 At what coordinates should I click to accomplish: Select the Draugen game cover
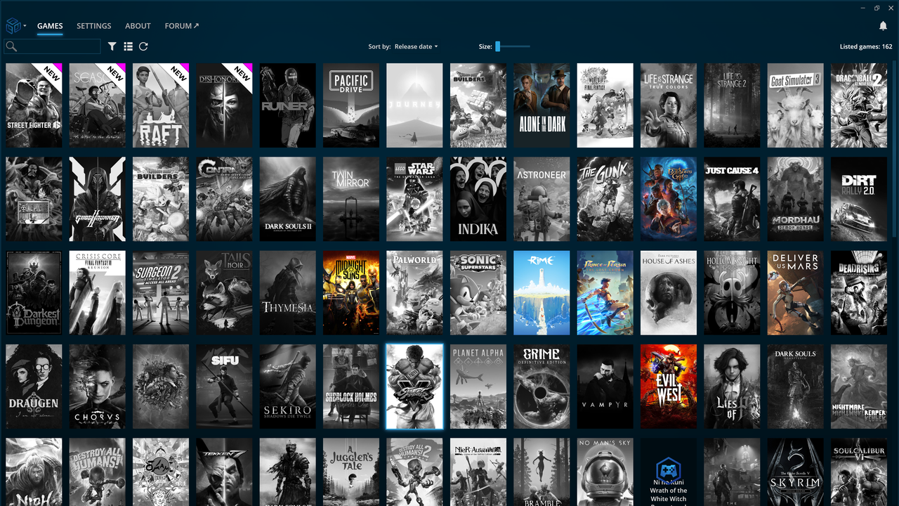34,387
